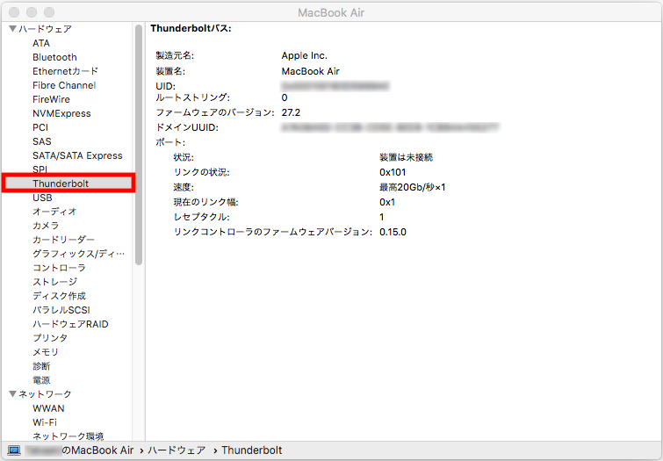The height and width of the screenshot is (461, 663).
Task: Select NVMExpress in the sidebar
Action: 61,113
